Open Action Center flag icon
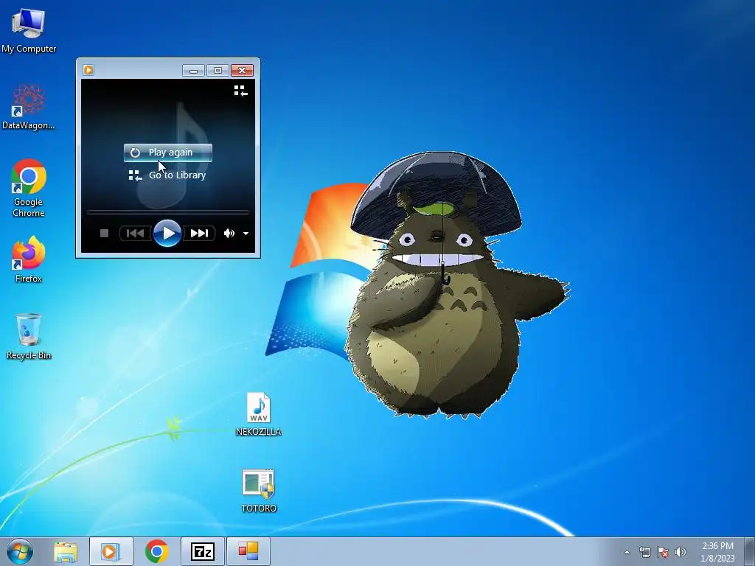This screenshot has height=566, width=755. pos(663,552)
